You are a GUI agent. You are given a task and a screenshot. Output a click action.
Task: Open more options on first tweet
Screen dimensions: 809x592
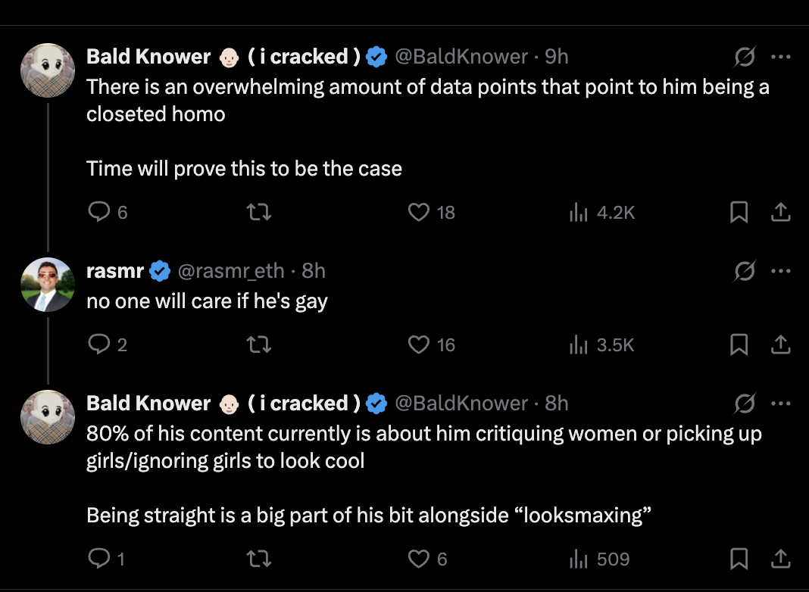point(780,57)
